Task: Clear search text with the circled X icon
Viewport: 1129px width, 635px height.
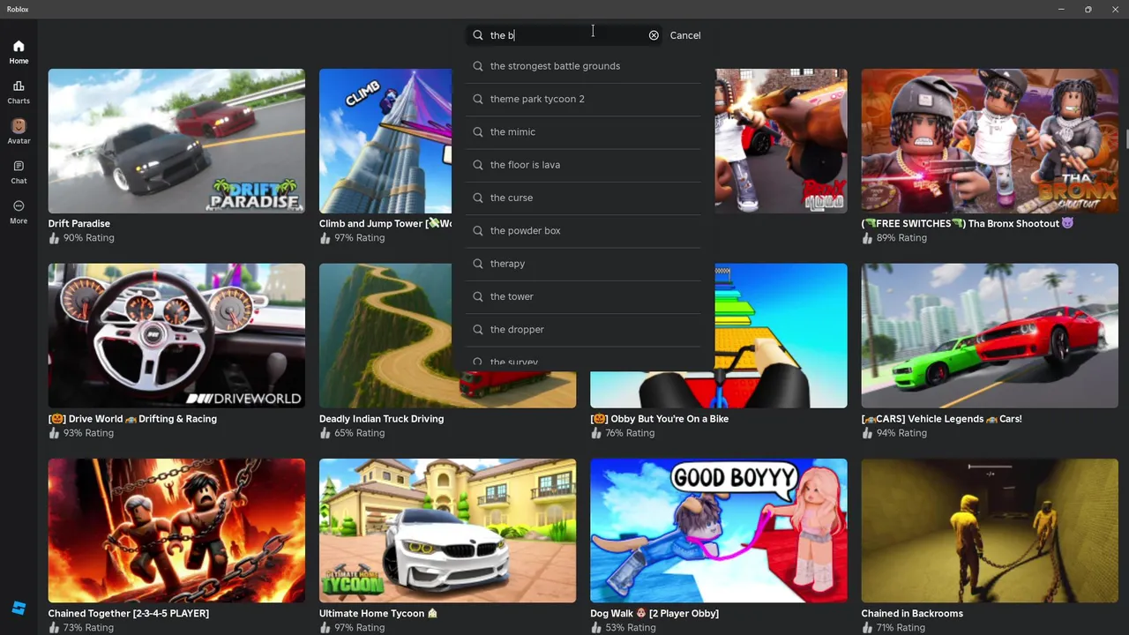Action: 654,35
